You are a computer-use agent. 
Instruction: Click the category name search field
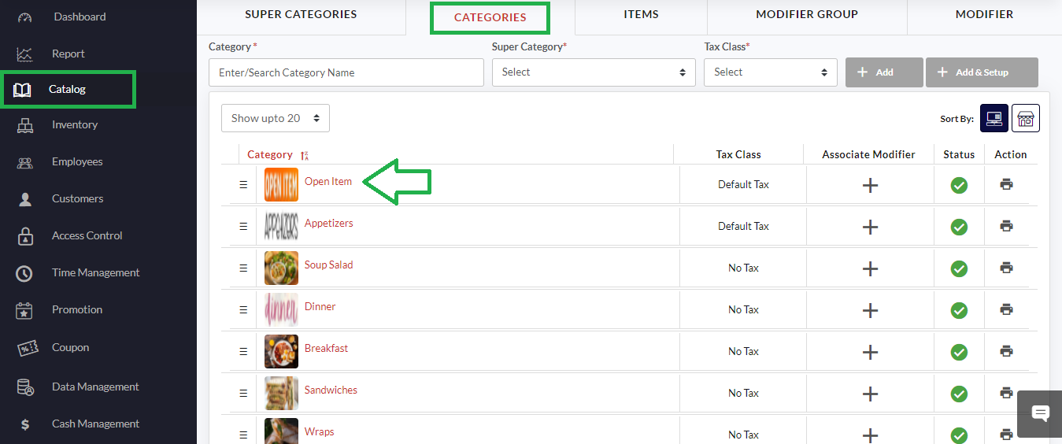pyautogui.click(x=346, y=72)
